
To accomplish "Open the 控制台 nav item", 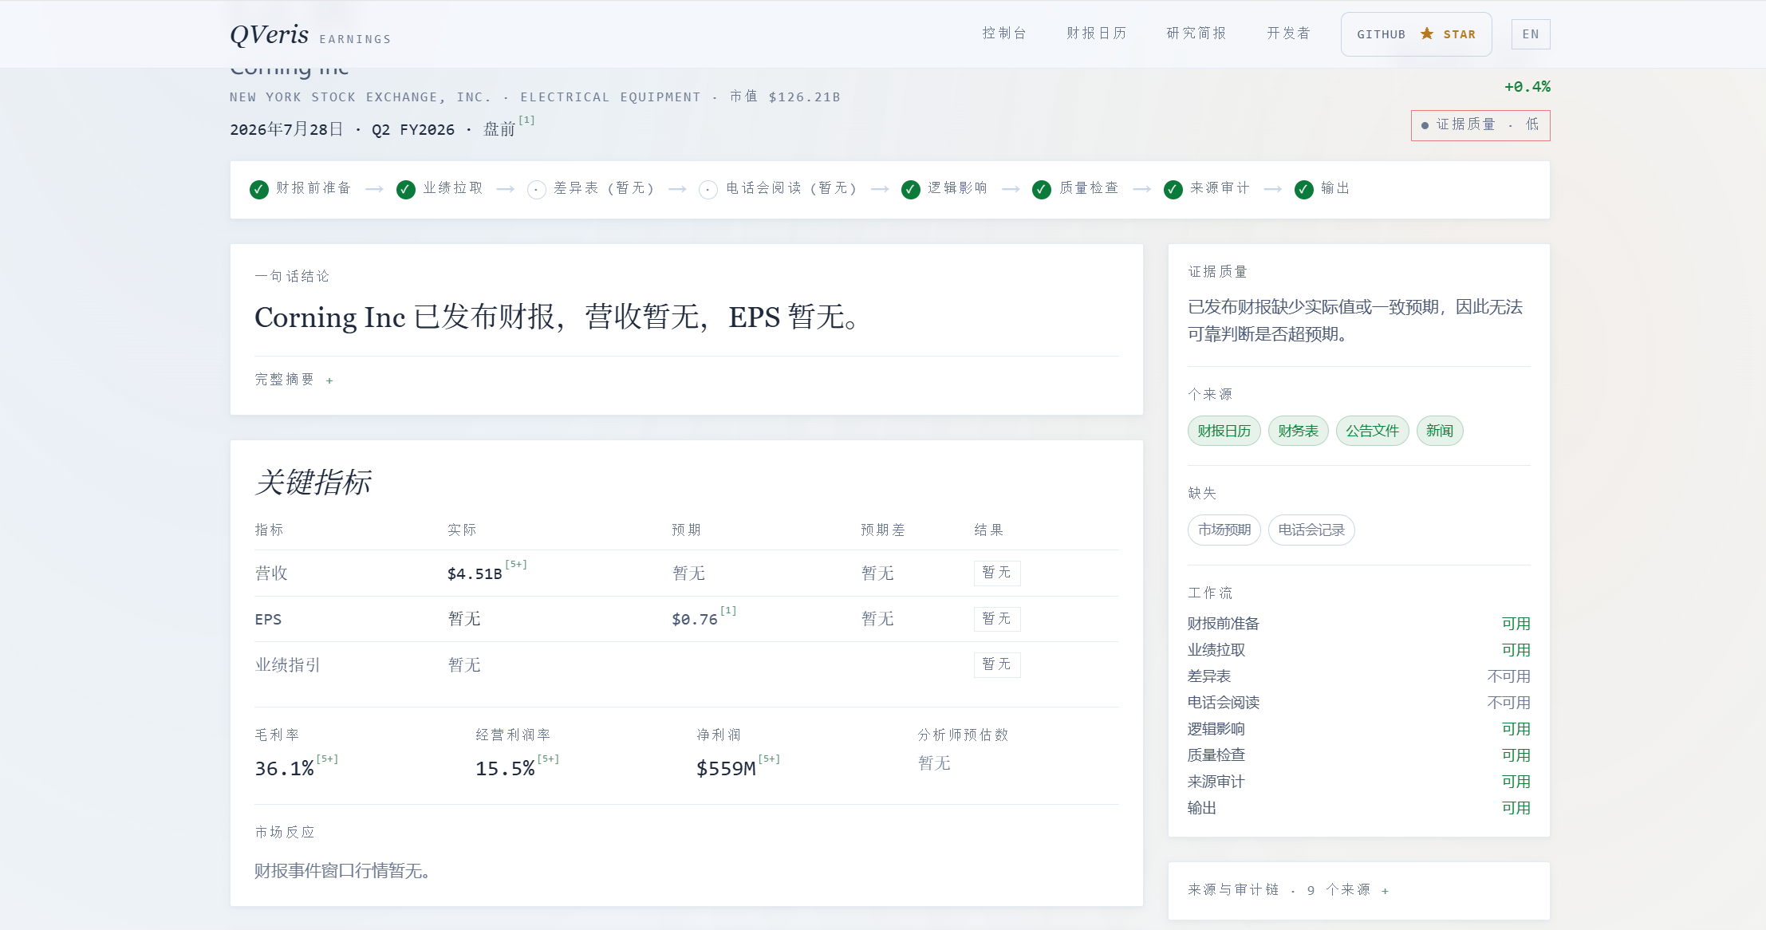I will click(1004, 33).
